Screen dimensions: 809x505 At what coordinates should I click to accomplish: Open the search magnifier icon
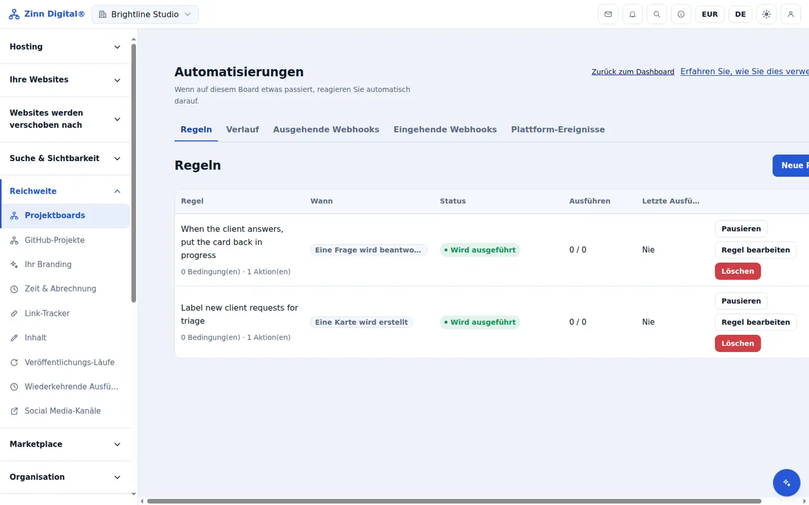coord(657,14)
